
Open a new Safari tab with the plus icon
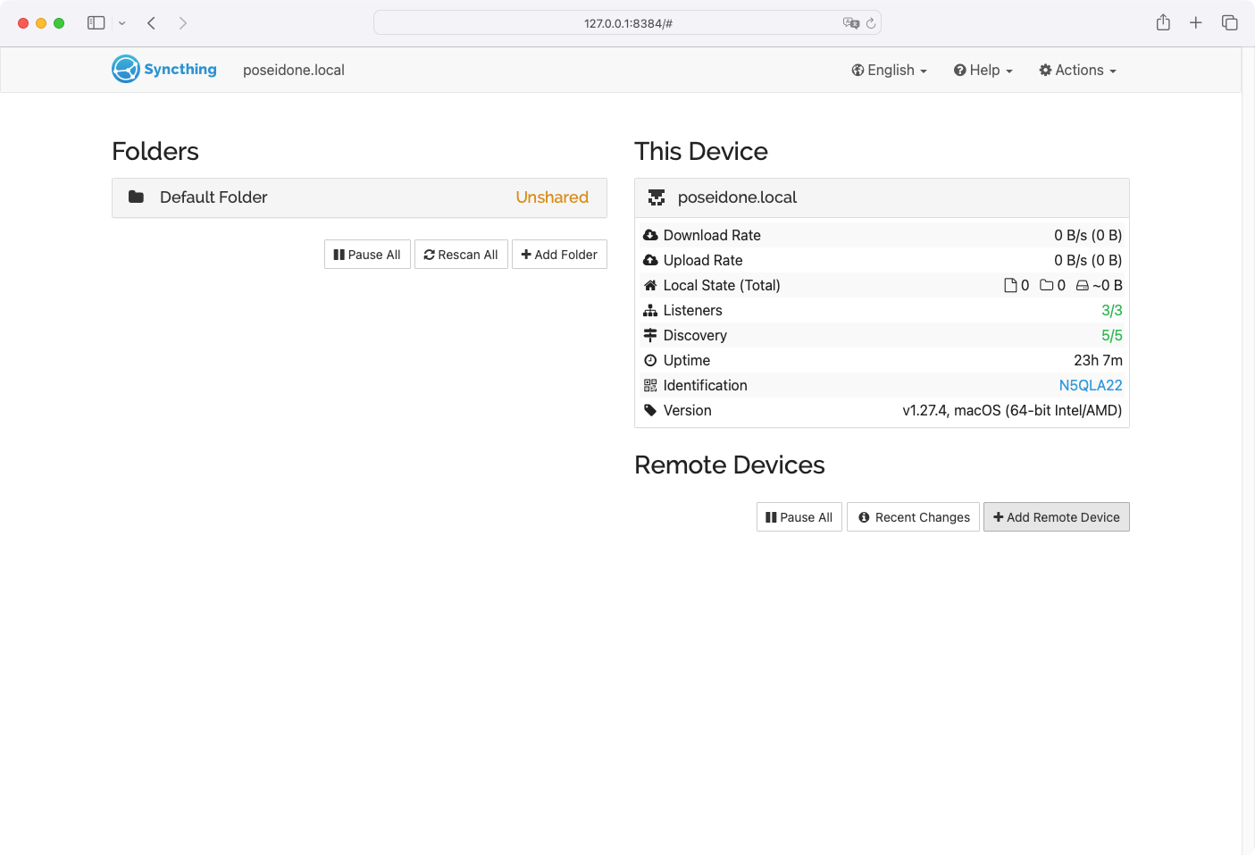tap(1196, 22)
